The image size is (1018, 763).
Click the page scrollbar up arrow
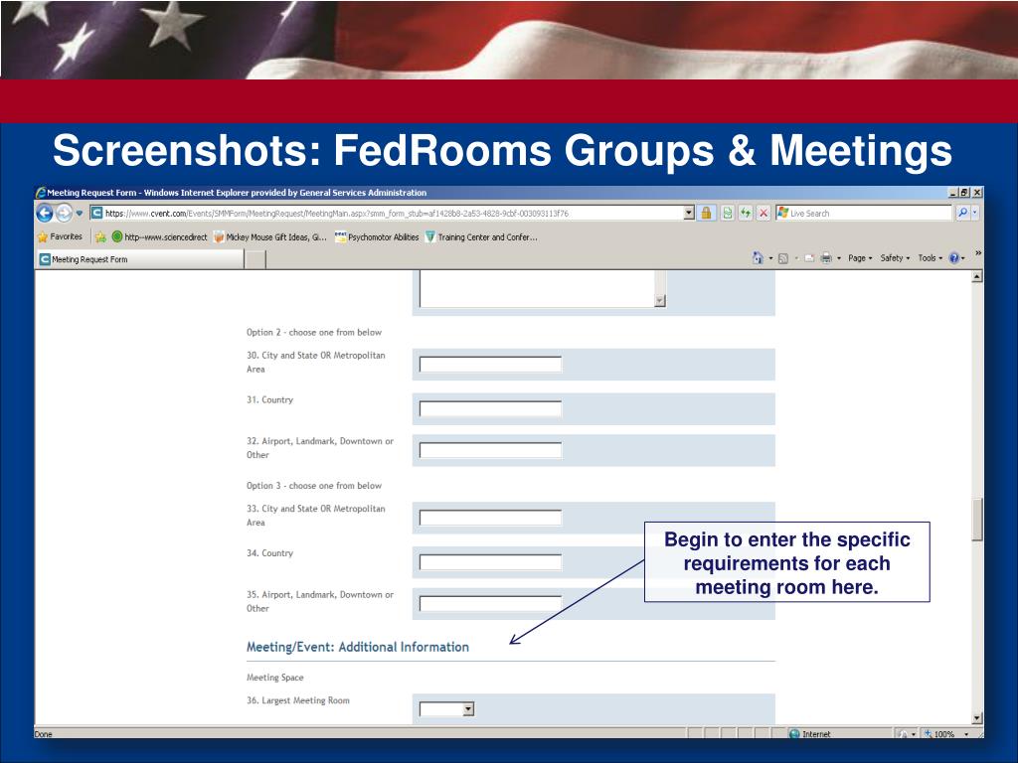(977, 277)
